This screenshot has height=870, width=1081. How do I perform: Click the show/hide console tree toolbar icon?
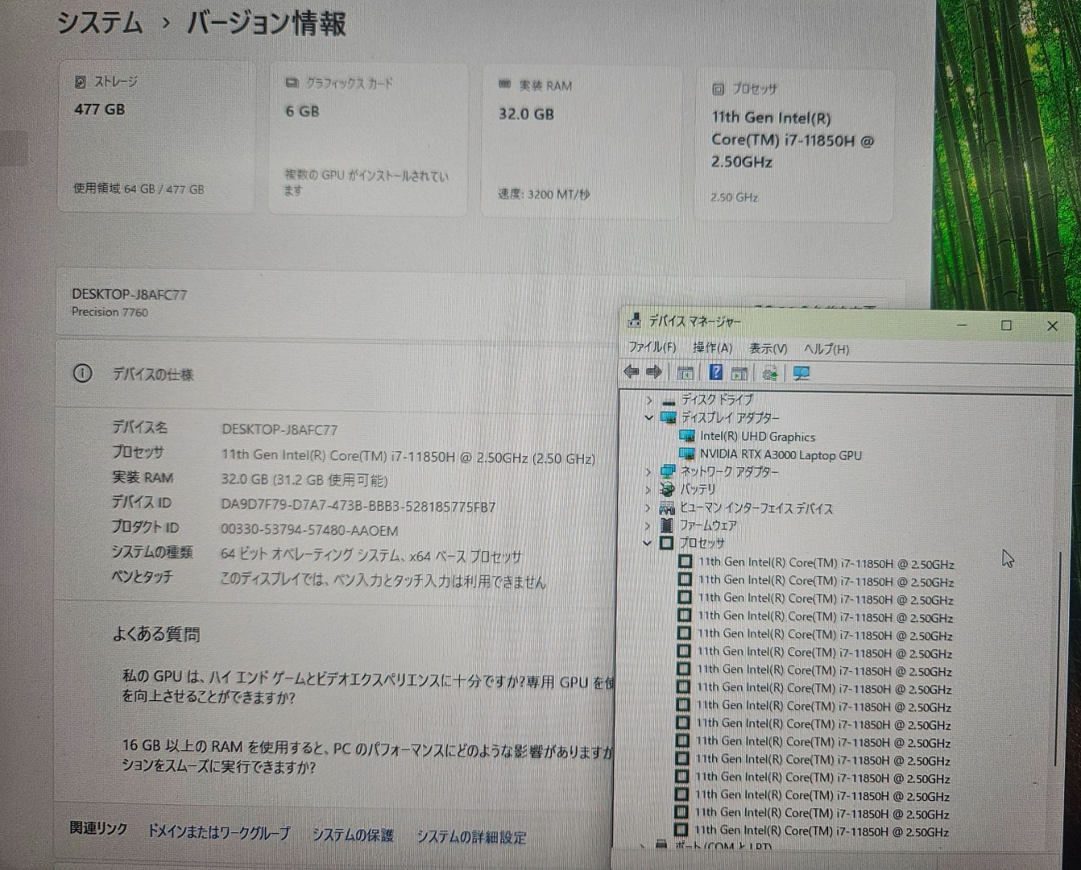coord(684,371)
